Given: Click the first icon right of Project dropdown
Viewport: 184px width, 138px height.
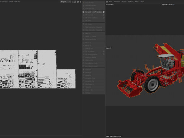Looking at the screenshot, I should click(72, 2).
